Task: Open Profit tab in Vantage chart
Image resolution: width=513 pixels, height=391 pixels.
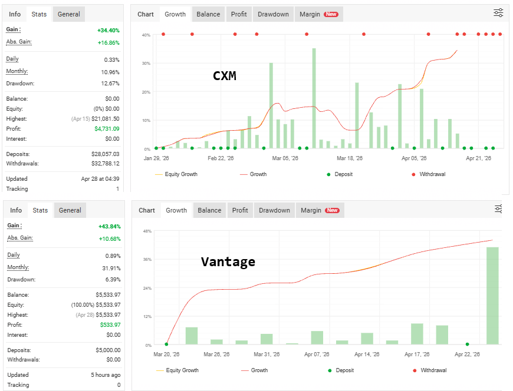Action: pos(240,210)
